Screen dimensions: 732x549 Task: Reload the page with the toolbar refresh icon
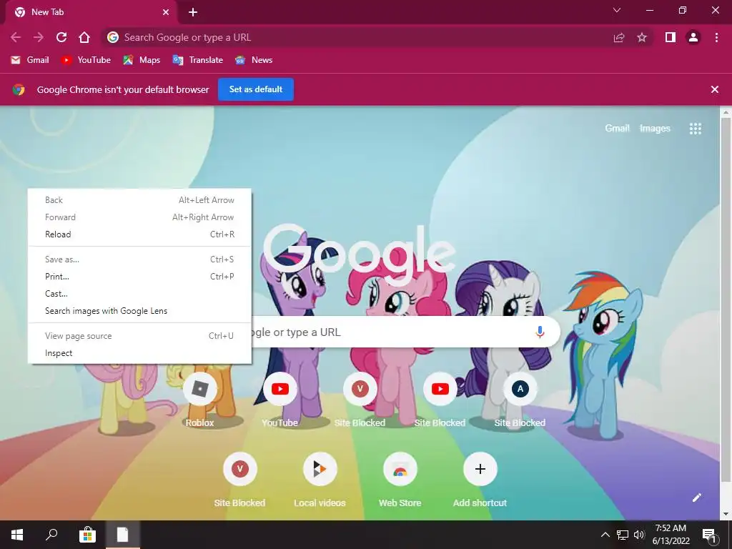click(61, 37)
